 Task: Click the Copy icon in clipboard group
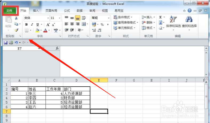16,24
